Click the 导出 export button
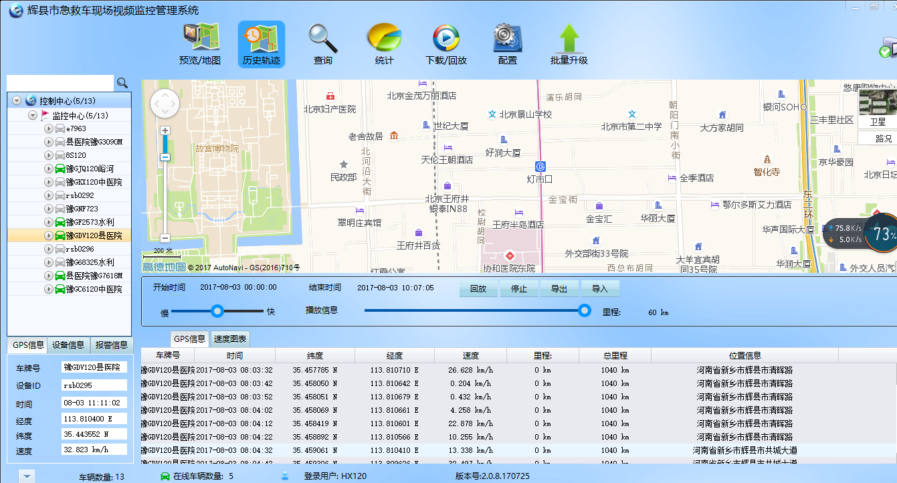 559,289
